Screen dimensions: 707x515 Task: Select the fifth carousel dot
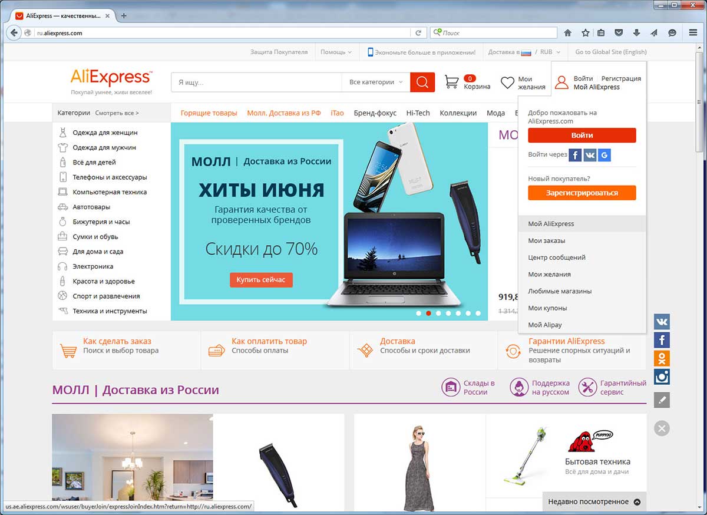pos(458,313)
